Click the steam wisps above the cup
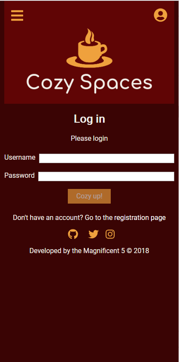Viewport: 179px width, 362px height. (89, 36)
